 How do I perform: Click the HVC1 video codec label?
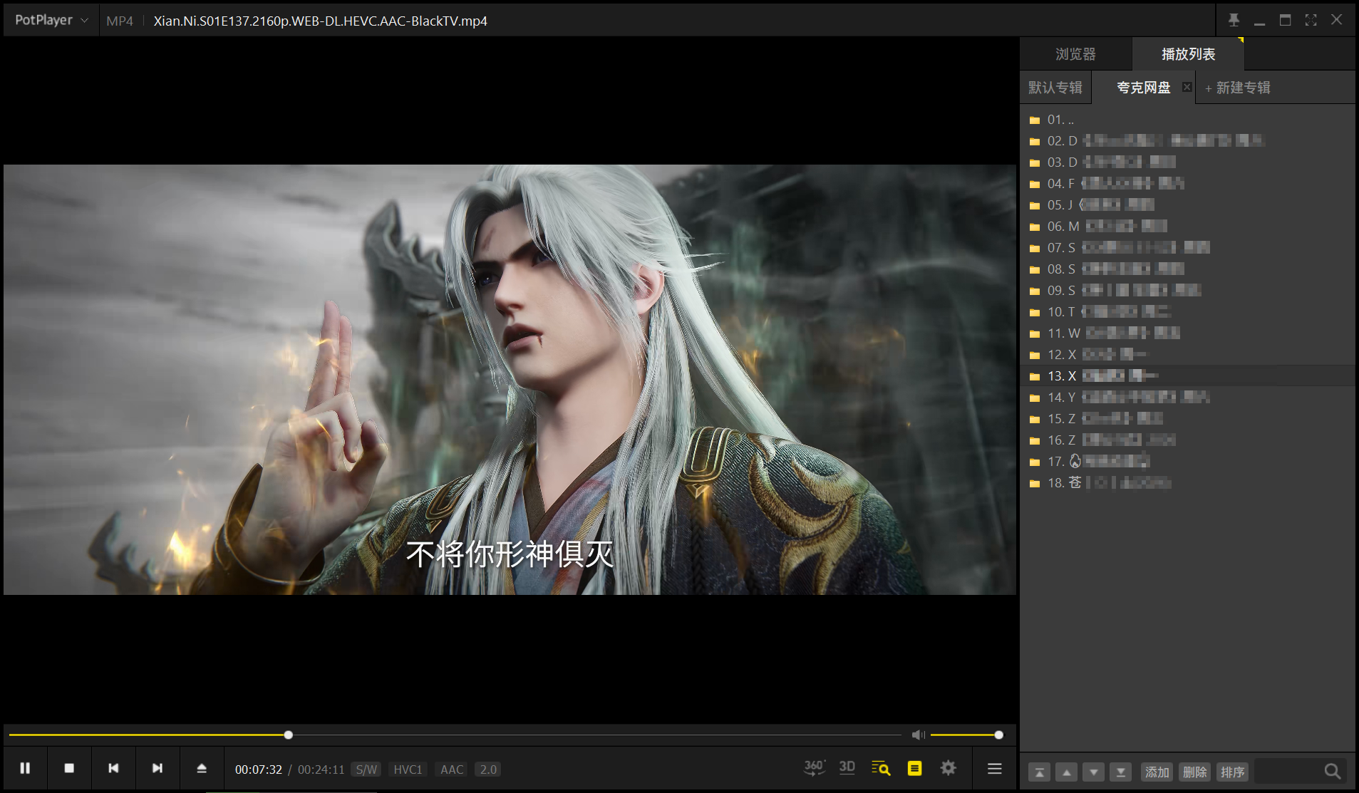[x=408, y=769]
